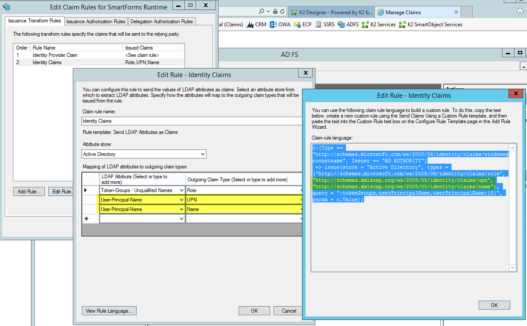Click the Claim rule name field

(192, 121)
